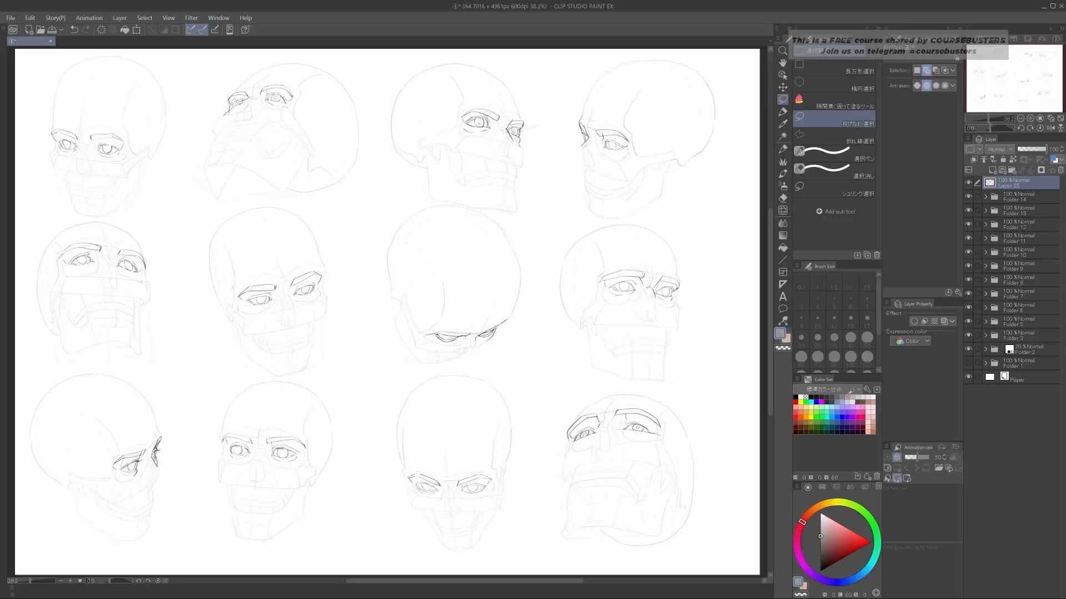Click Add sub tool button
This screenshot has height=599, width=1066.
pos(836,211)
